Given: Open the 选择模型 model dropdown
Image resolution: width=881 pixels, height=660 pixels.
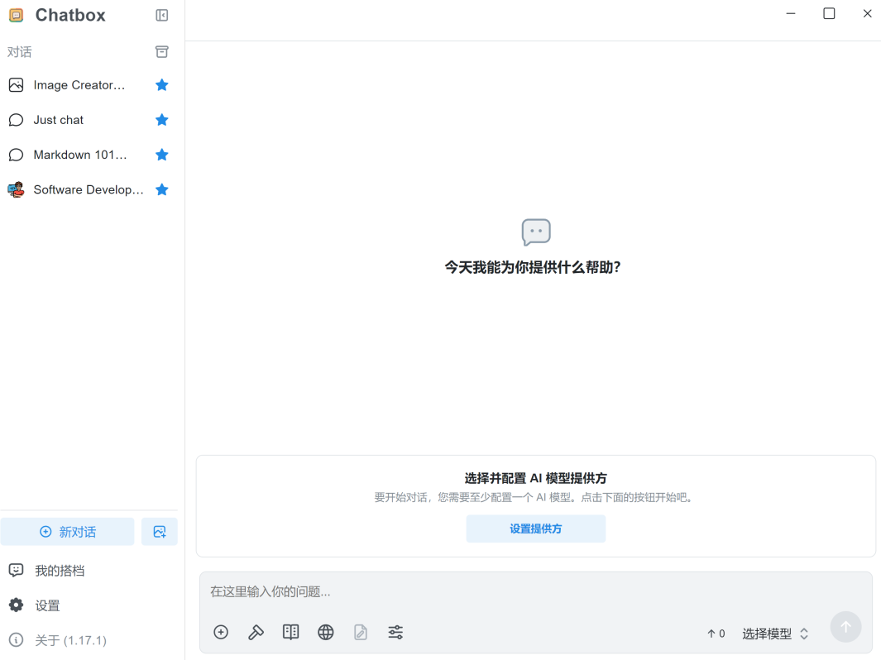Looking at the screenshot, I should tap(775, 634).
